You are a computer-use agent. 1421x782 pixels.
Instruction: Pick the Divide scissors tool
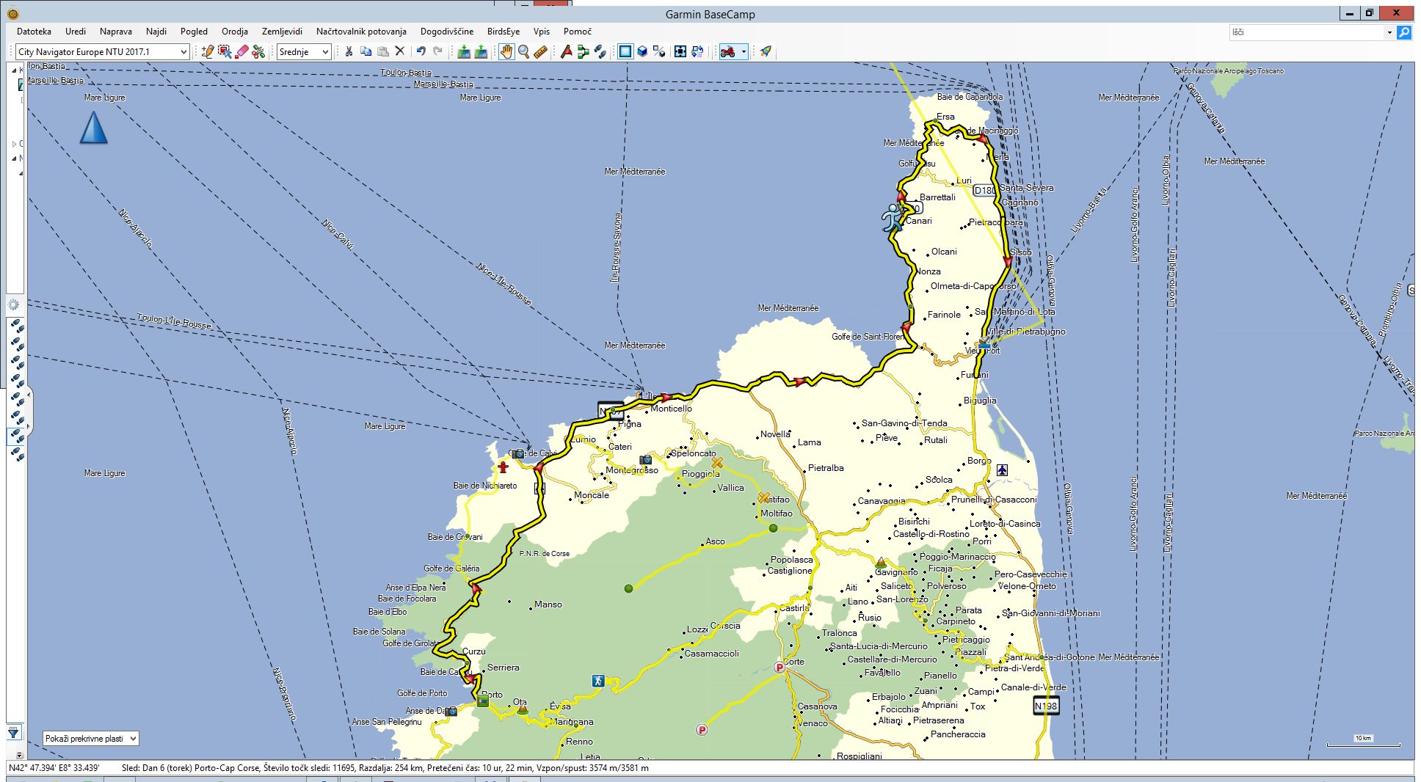pyautogui.click(x=258, y=51)
